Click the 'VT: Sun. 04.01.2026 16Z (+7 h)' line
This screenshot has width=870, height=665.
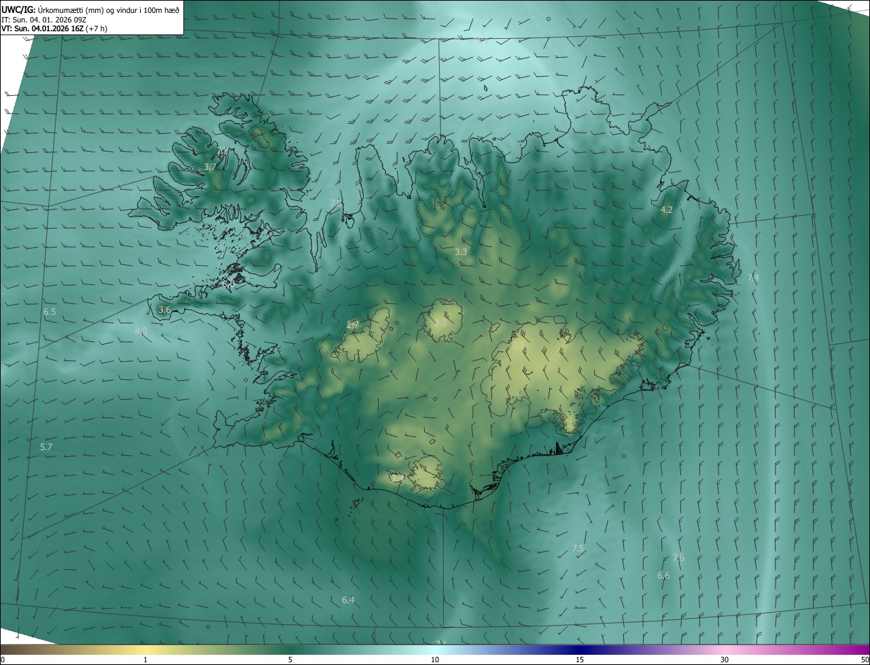[54, 29]
